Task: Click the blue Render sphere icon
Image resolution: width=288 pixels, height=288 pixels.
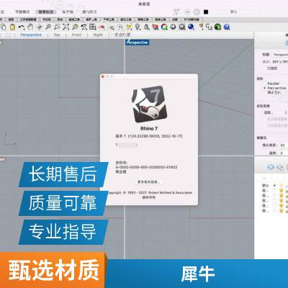Action: point(191,27)
